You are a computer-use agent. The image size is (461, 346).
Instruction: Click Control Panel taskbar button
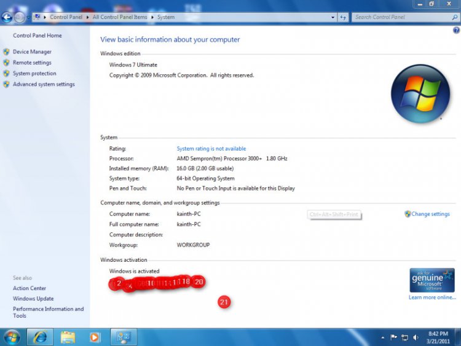point(124,337)
